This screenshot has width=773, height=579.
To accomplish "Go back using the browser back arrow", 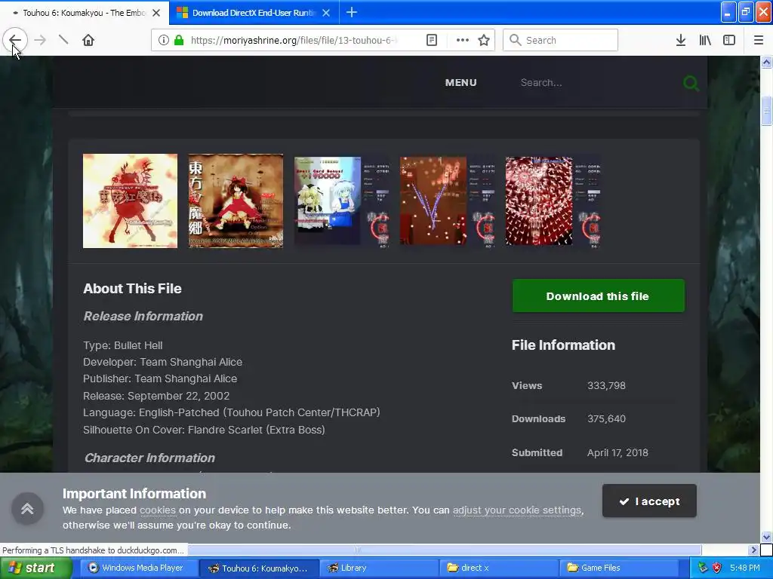I will 15,40.
